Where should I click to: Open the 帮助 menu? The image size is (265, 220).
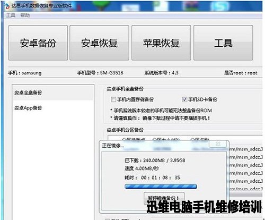(25, 15)
